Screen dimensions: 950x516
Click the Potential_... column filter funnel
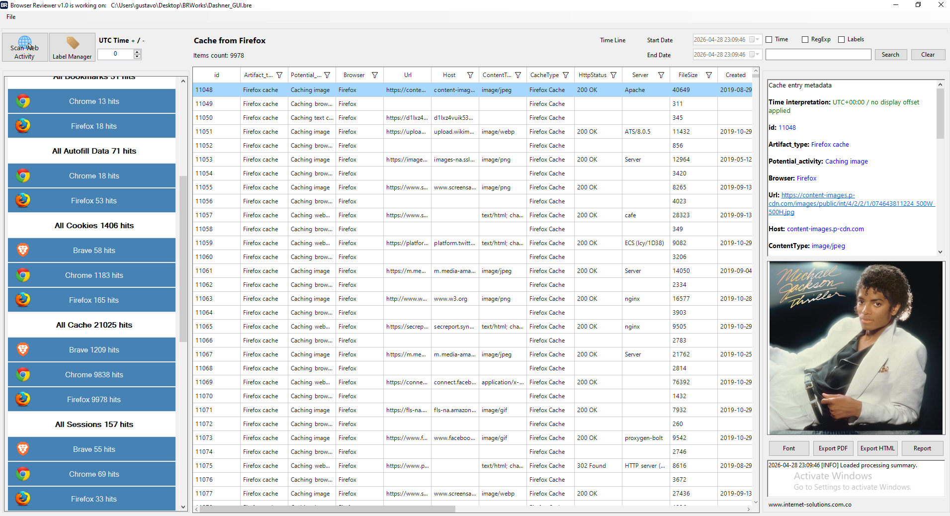click(x=327, y=75)
